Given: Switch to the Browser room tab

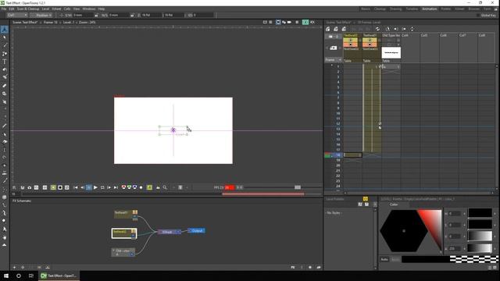Looking at the screenshot, I should click(474, 9).
